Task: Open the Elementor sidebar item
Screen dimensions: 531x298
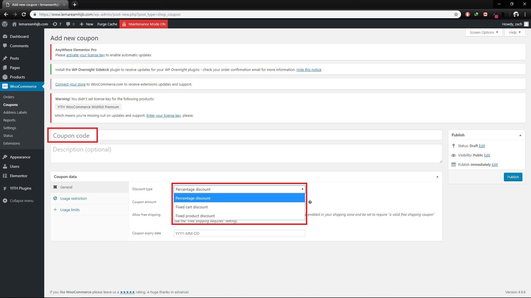Action: coord(22,176)
